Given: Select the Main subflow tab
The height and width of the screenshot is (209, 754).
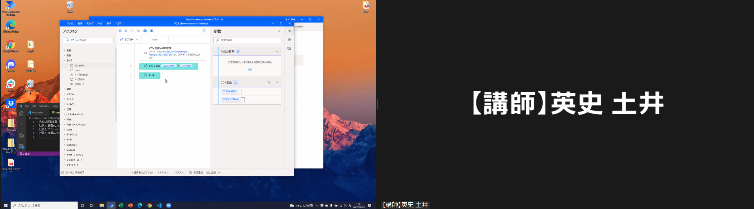Looking at the screenshot, I should [x=155, y=39].
